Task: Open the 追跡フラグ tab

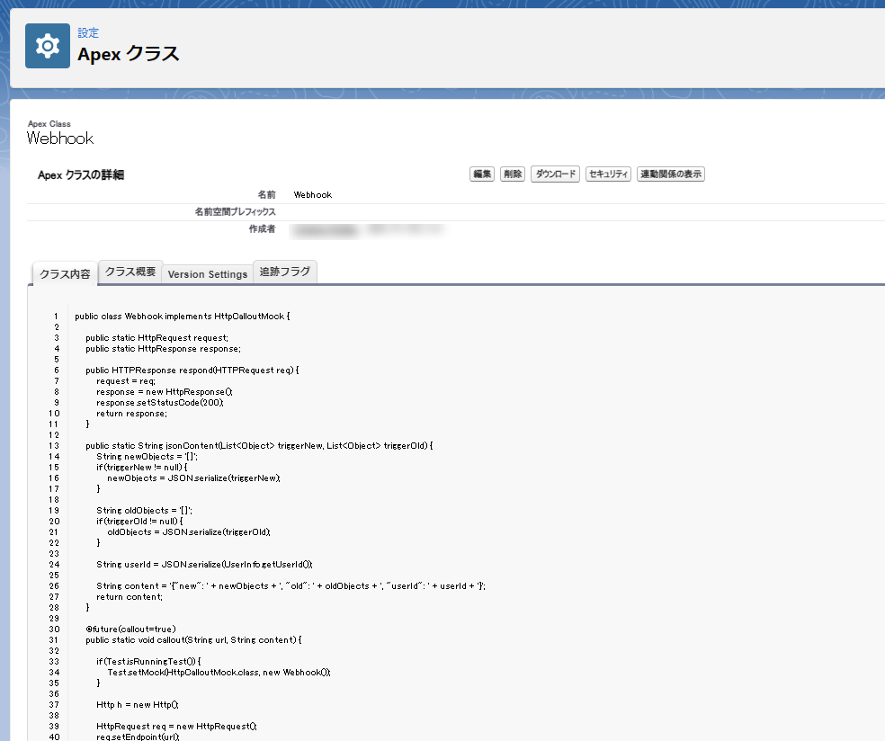Action: click(x=285, y=272)
